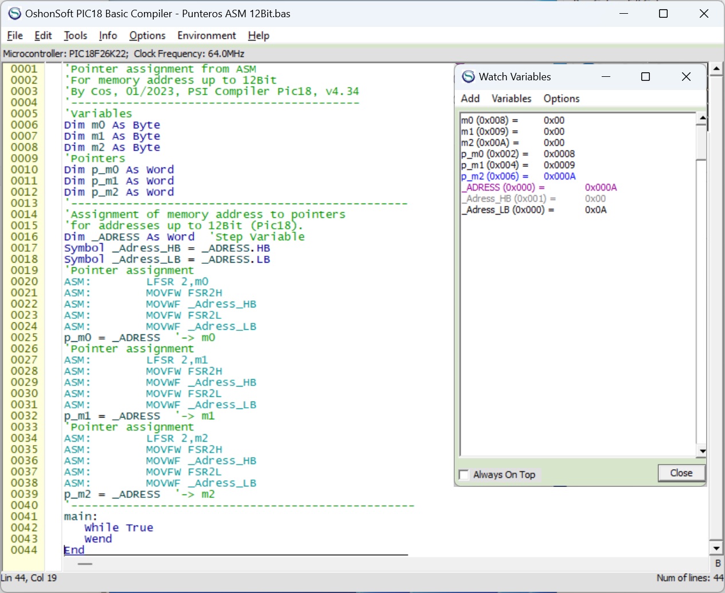Screen dimensions: 725x593
Task: Minimize the main compiler window
Action: [623, 14]
